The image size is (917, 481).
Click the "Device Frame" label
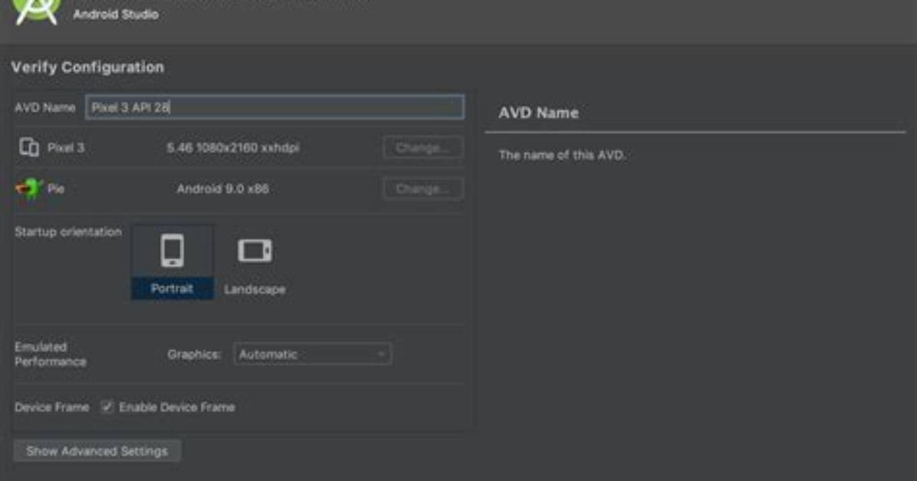coord(52,407)
